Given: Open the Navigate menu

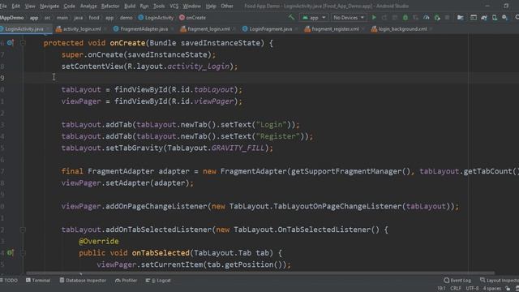Looking at the screenshot, I should pyautogui.click(x=49, y=6).
